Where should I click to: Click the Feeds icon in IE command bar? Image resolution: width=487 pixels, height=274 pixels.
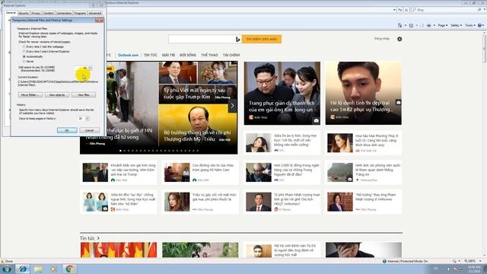[411, 25]
